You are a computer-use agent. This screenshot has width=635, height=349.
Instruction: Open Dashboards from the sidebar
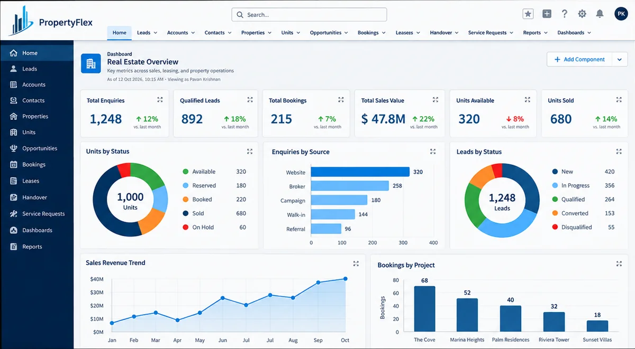point(37,230)
